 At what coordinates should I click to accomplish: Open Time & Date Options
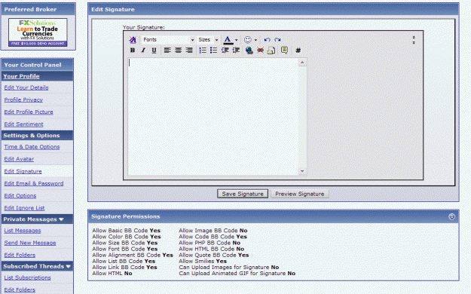32,147
